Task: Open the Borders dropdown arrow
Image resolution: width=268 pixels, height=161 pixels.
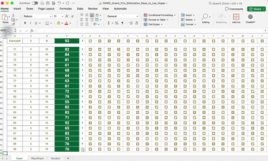Action: click(x=51, y=23)
